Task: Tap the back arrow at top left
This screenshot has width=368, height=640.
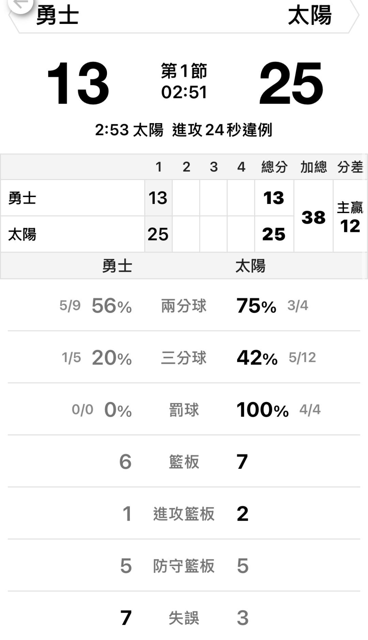Action: point(20,4)
